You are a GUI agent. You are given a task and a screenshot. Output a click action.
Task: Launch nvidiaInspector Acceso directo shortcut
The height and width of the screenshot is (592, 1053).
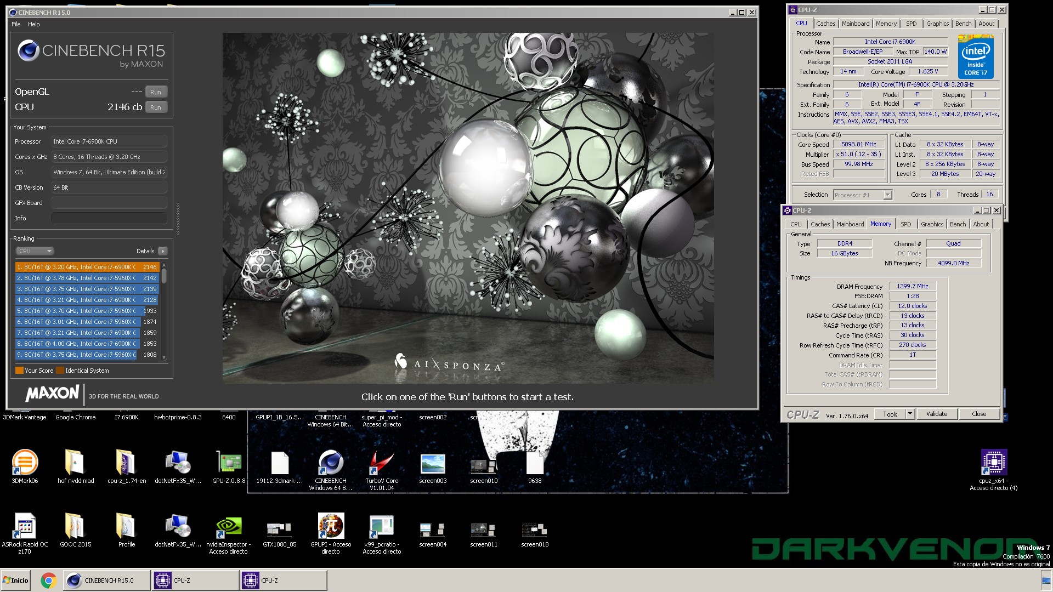click(229, 533)
